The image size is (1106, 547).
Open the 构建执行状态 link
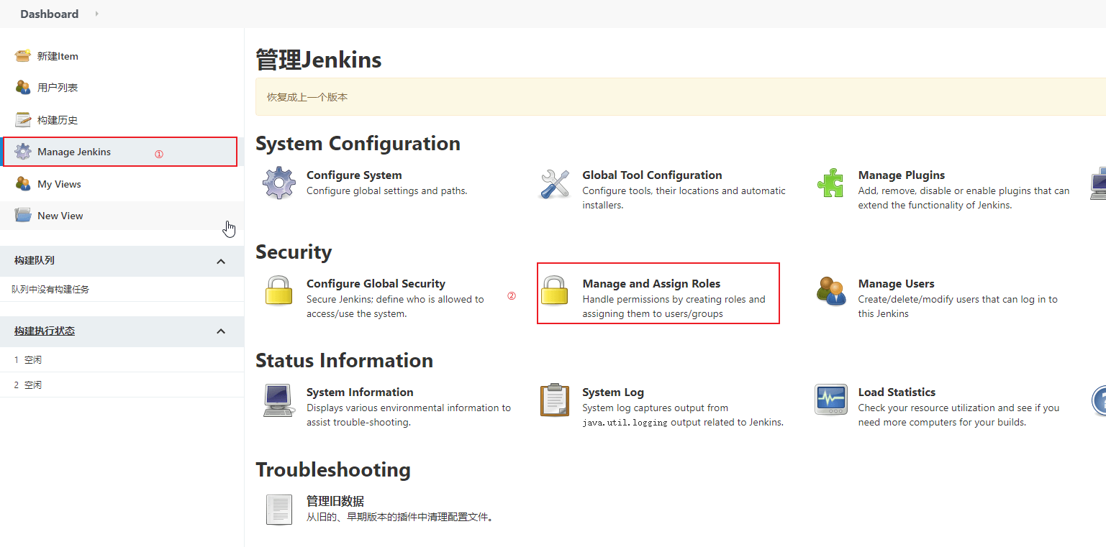[x=45, y=331]
